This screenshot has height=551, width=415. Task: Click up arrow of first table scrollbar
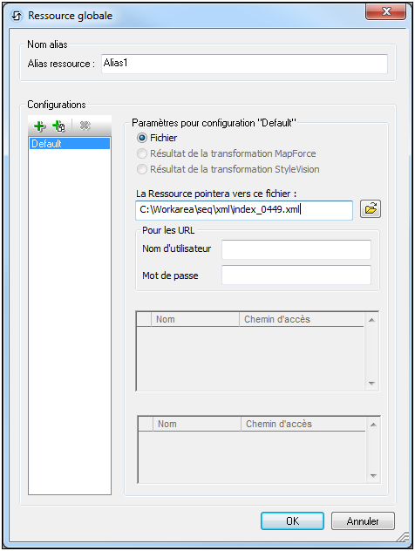pyautogui.click(x=371, y=319)
